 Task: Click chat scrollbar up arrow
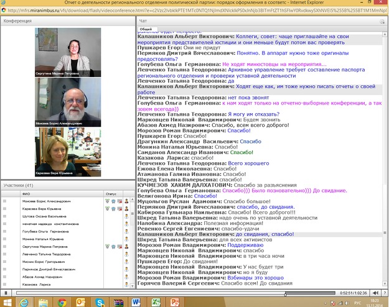point(385,34)
